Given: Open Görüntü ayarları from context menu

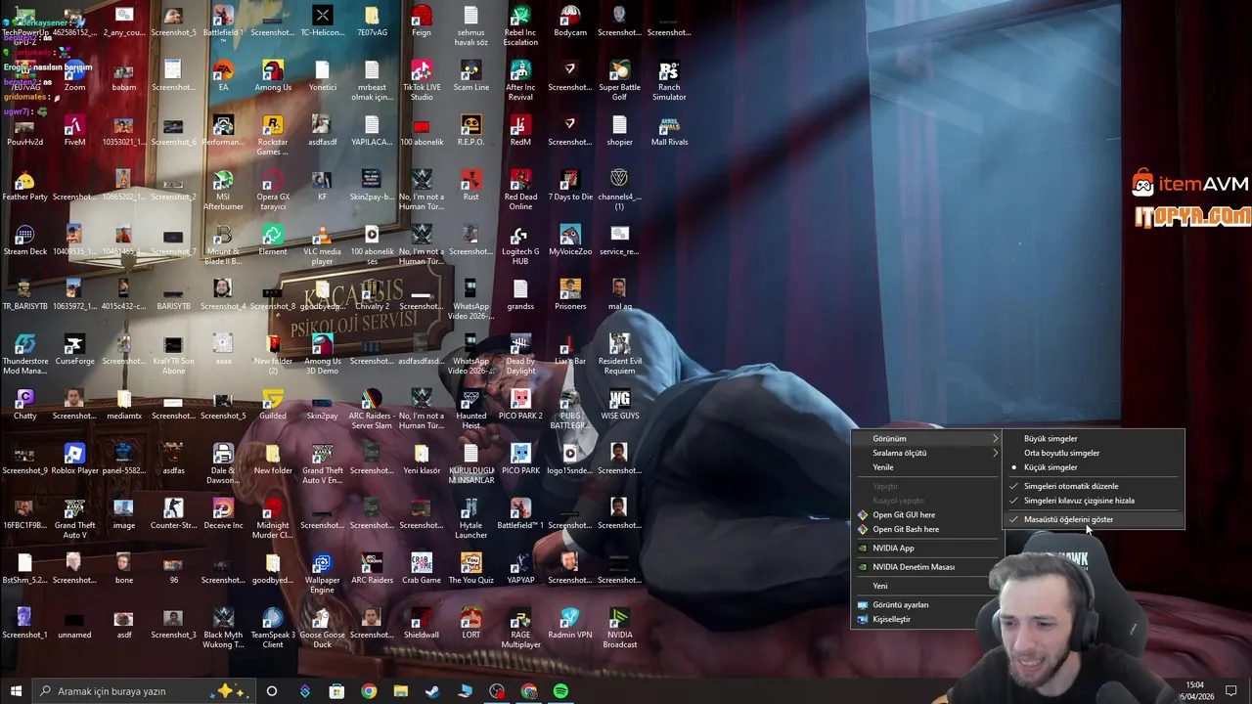Looking at the screenshot, I should 901,605.
